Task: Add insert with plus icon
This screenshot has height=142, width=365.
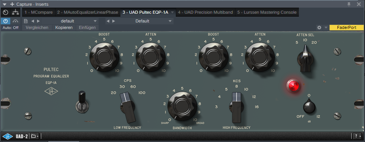Action: (12, 4)
